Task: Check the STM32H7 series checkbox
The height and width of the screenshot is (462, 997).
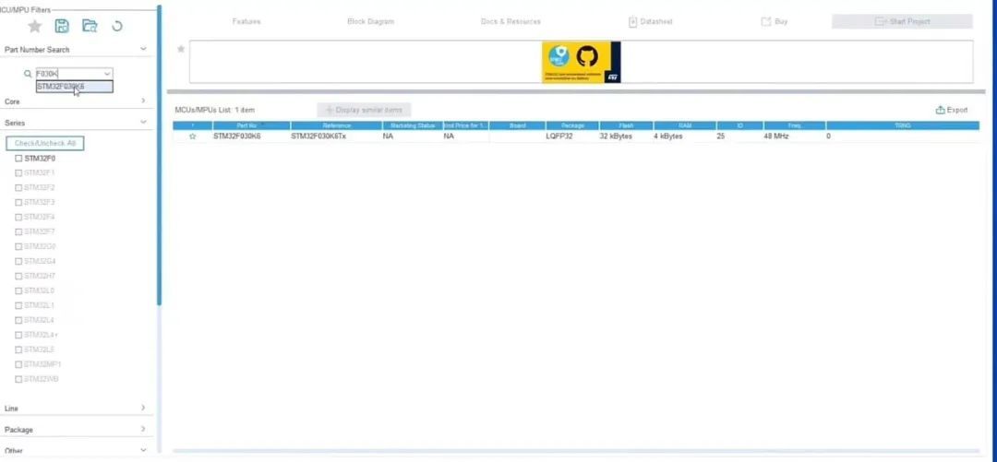Action: [18, 276]
